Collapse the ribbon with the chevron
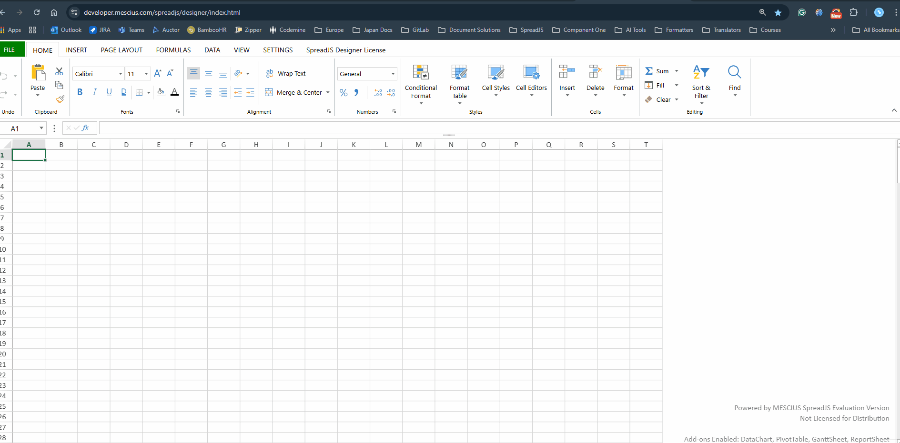Viewport: 900px width, 443px height. (894, 110)
